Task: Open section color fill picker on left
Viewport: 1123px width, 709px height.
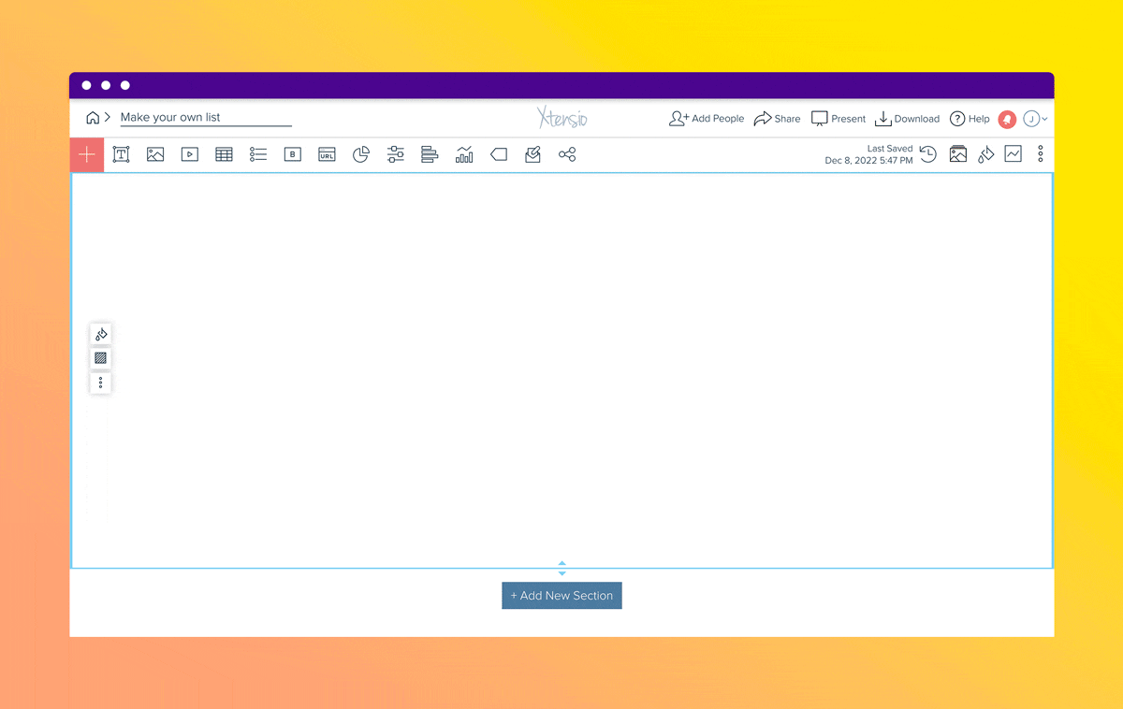Action: (101, 334)
